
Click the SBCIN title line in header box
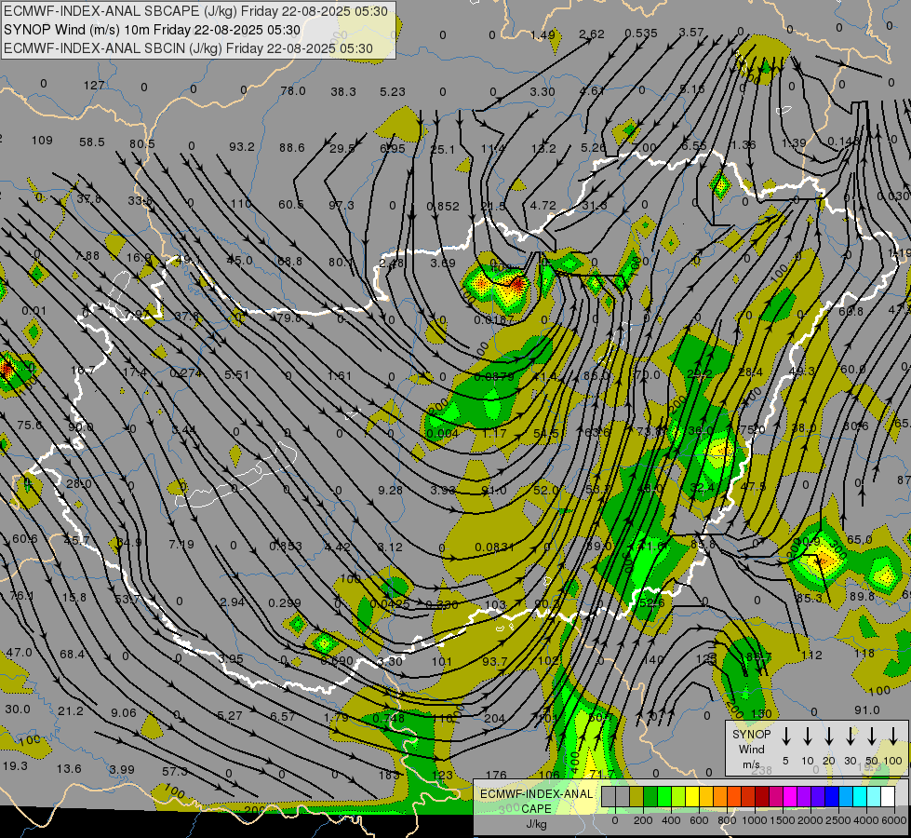pos(188,48)
